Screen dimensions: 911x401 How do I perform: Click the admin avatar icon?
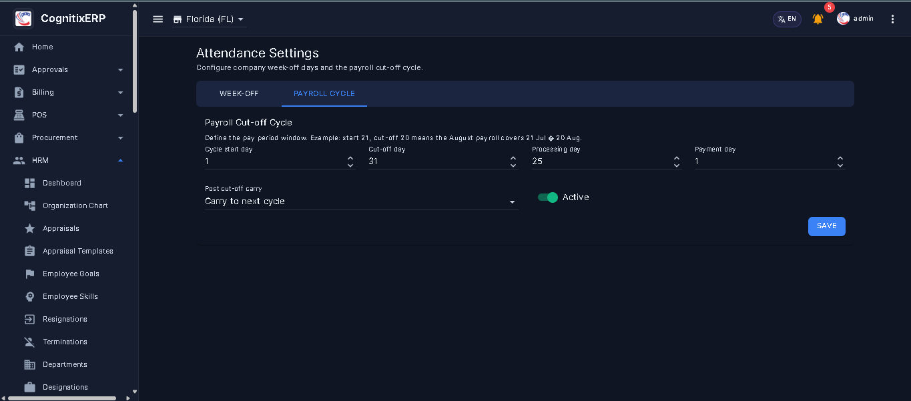coord(843,19)
